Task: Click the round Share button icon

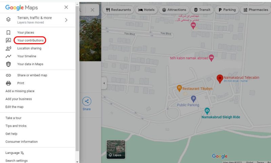Action: click(87, 101)
